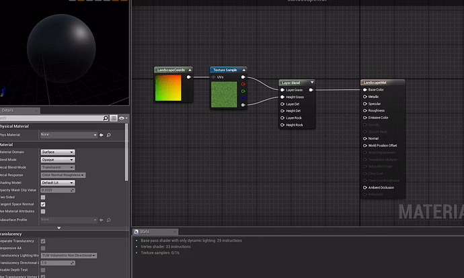Image resolution: width=464 pixels, height=278 pixels.
Task: Open the Material Domain Surface dropdown
Action: 58,152
